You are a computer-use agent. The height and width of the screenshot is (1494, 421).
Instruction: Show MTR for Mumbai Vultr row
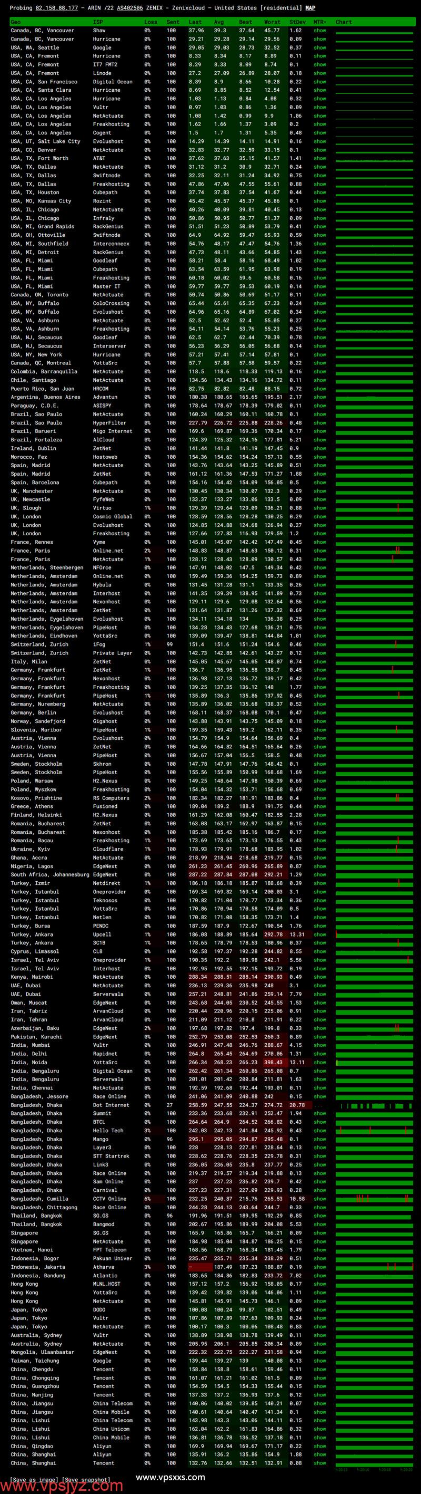(319, 1046)
